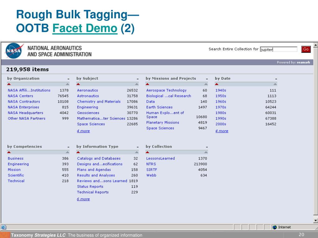Show 4 more date ranges
The image size is (318, 238).
coord(222,131)
